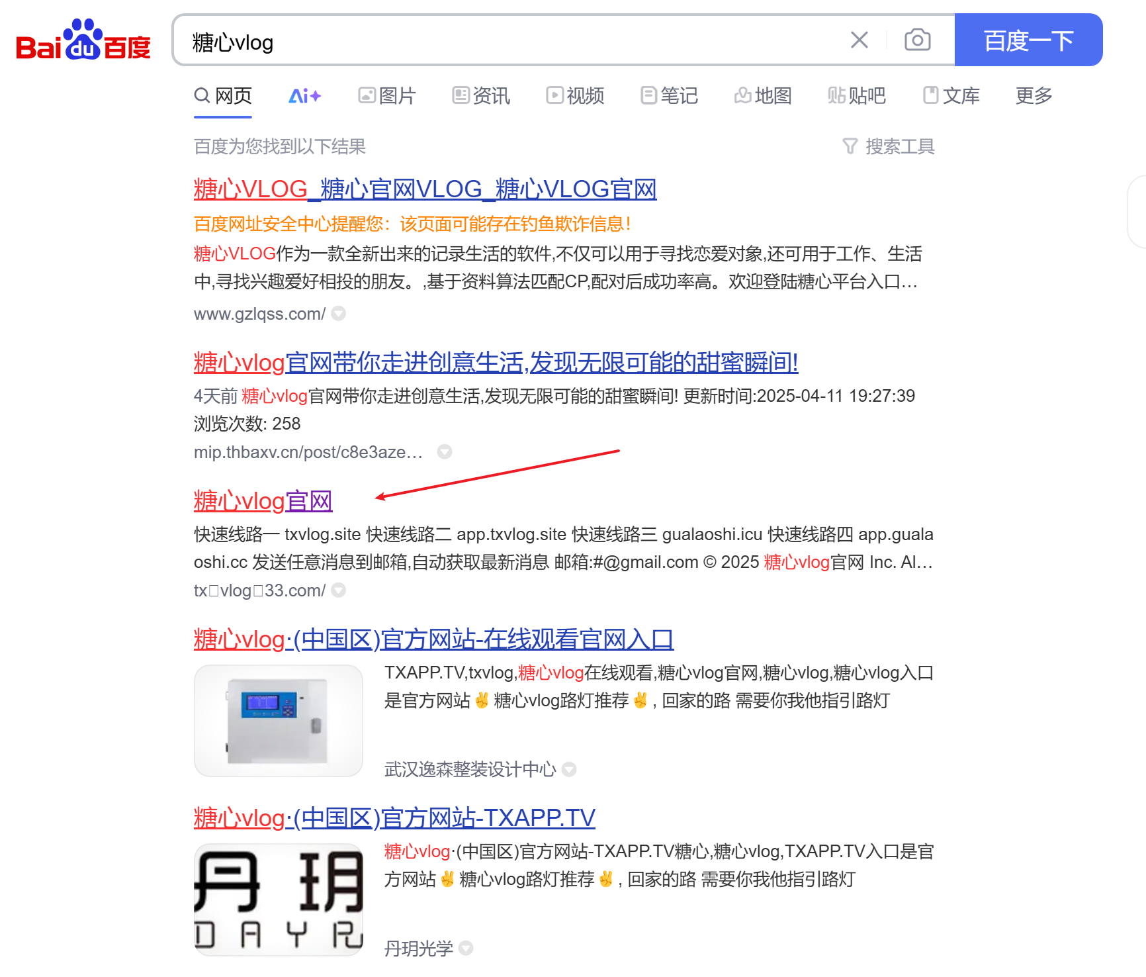Screen dimensions: 1146x977
Task: Open the 更多 menu
Action: click(1034, 96)
